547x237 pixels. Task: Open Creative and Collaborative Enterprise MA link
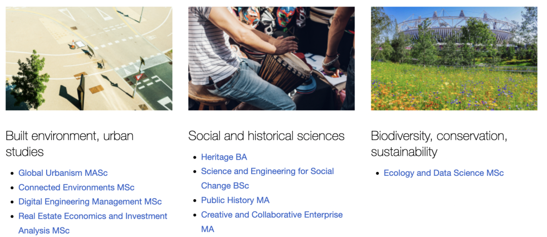(272, 222)
